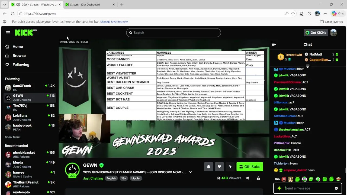Click the bipolar tag
The image size is (347, 195).
coord(136,178)
